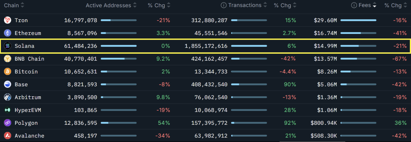Viewport: 411px width, 142px height.
Task: Sort by Fees column arrow
Action: coord(375,5)
